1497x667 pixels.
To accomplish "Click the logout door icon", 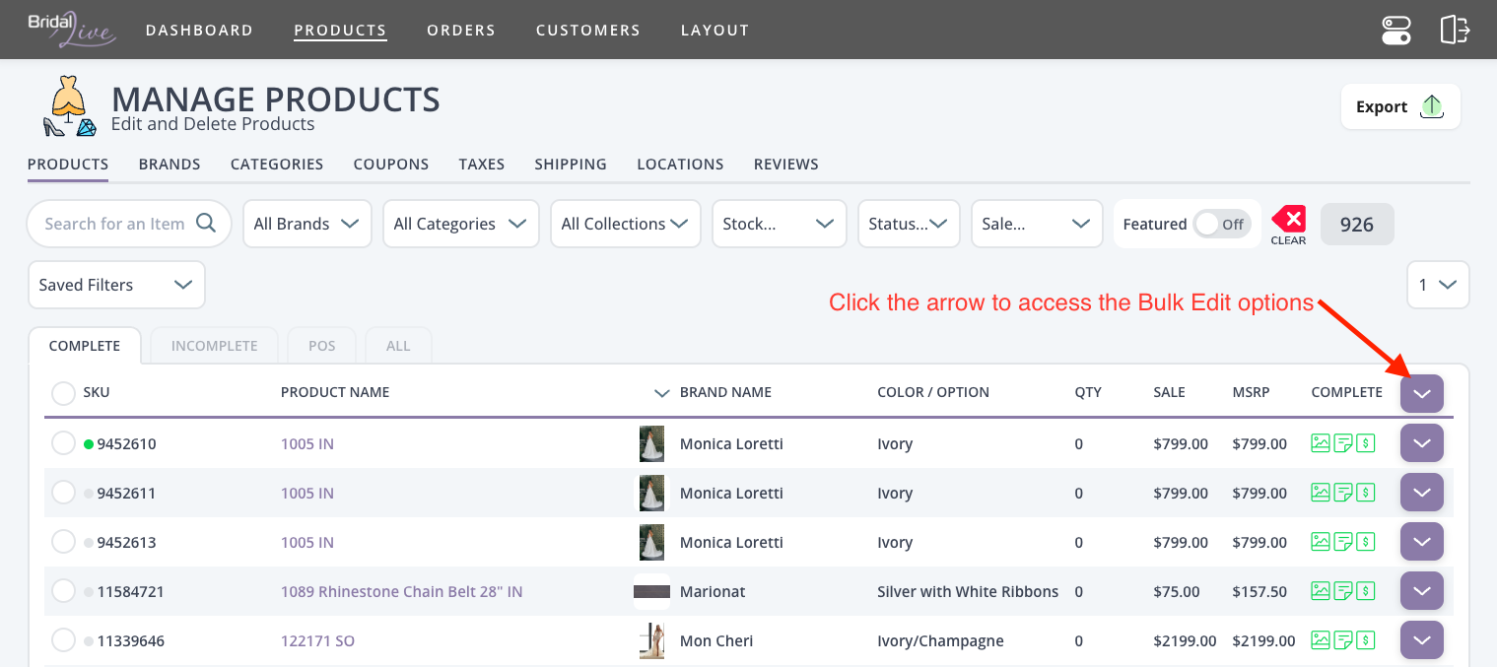I will coord(1455,30).
